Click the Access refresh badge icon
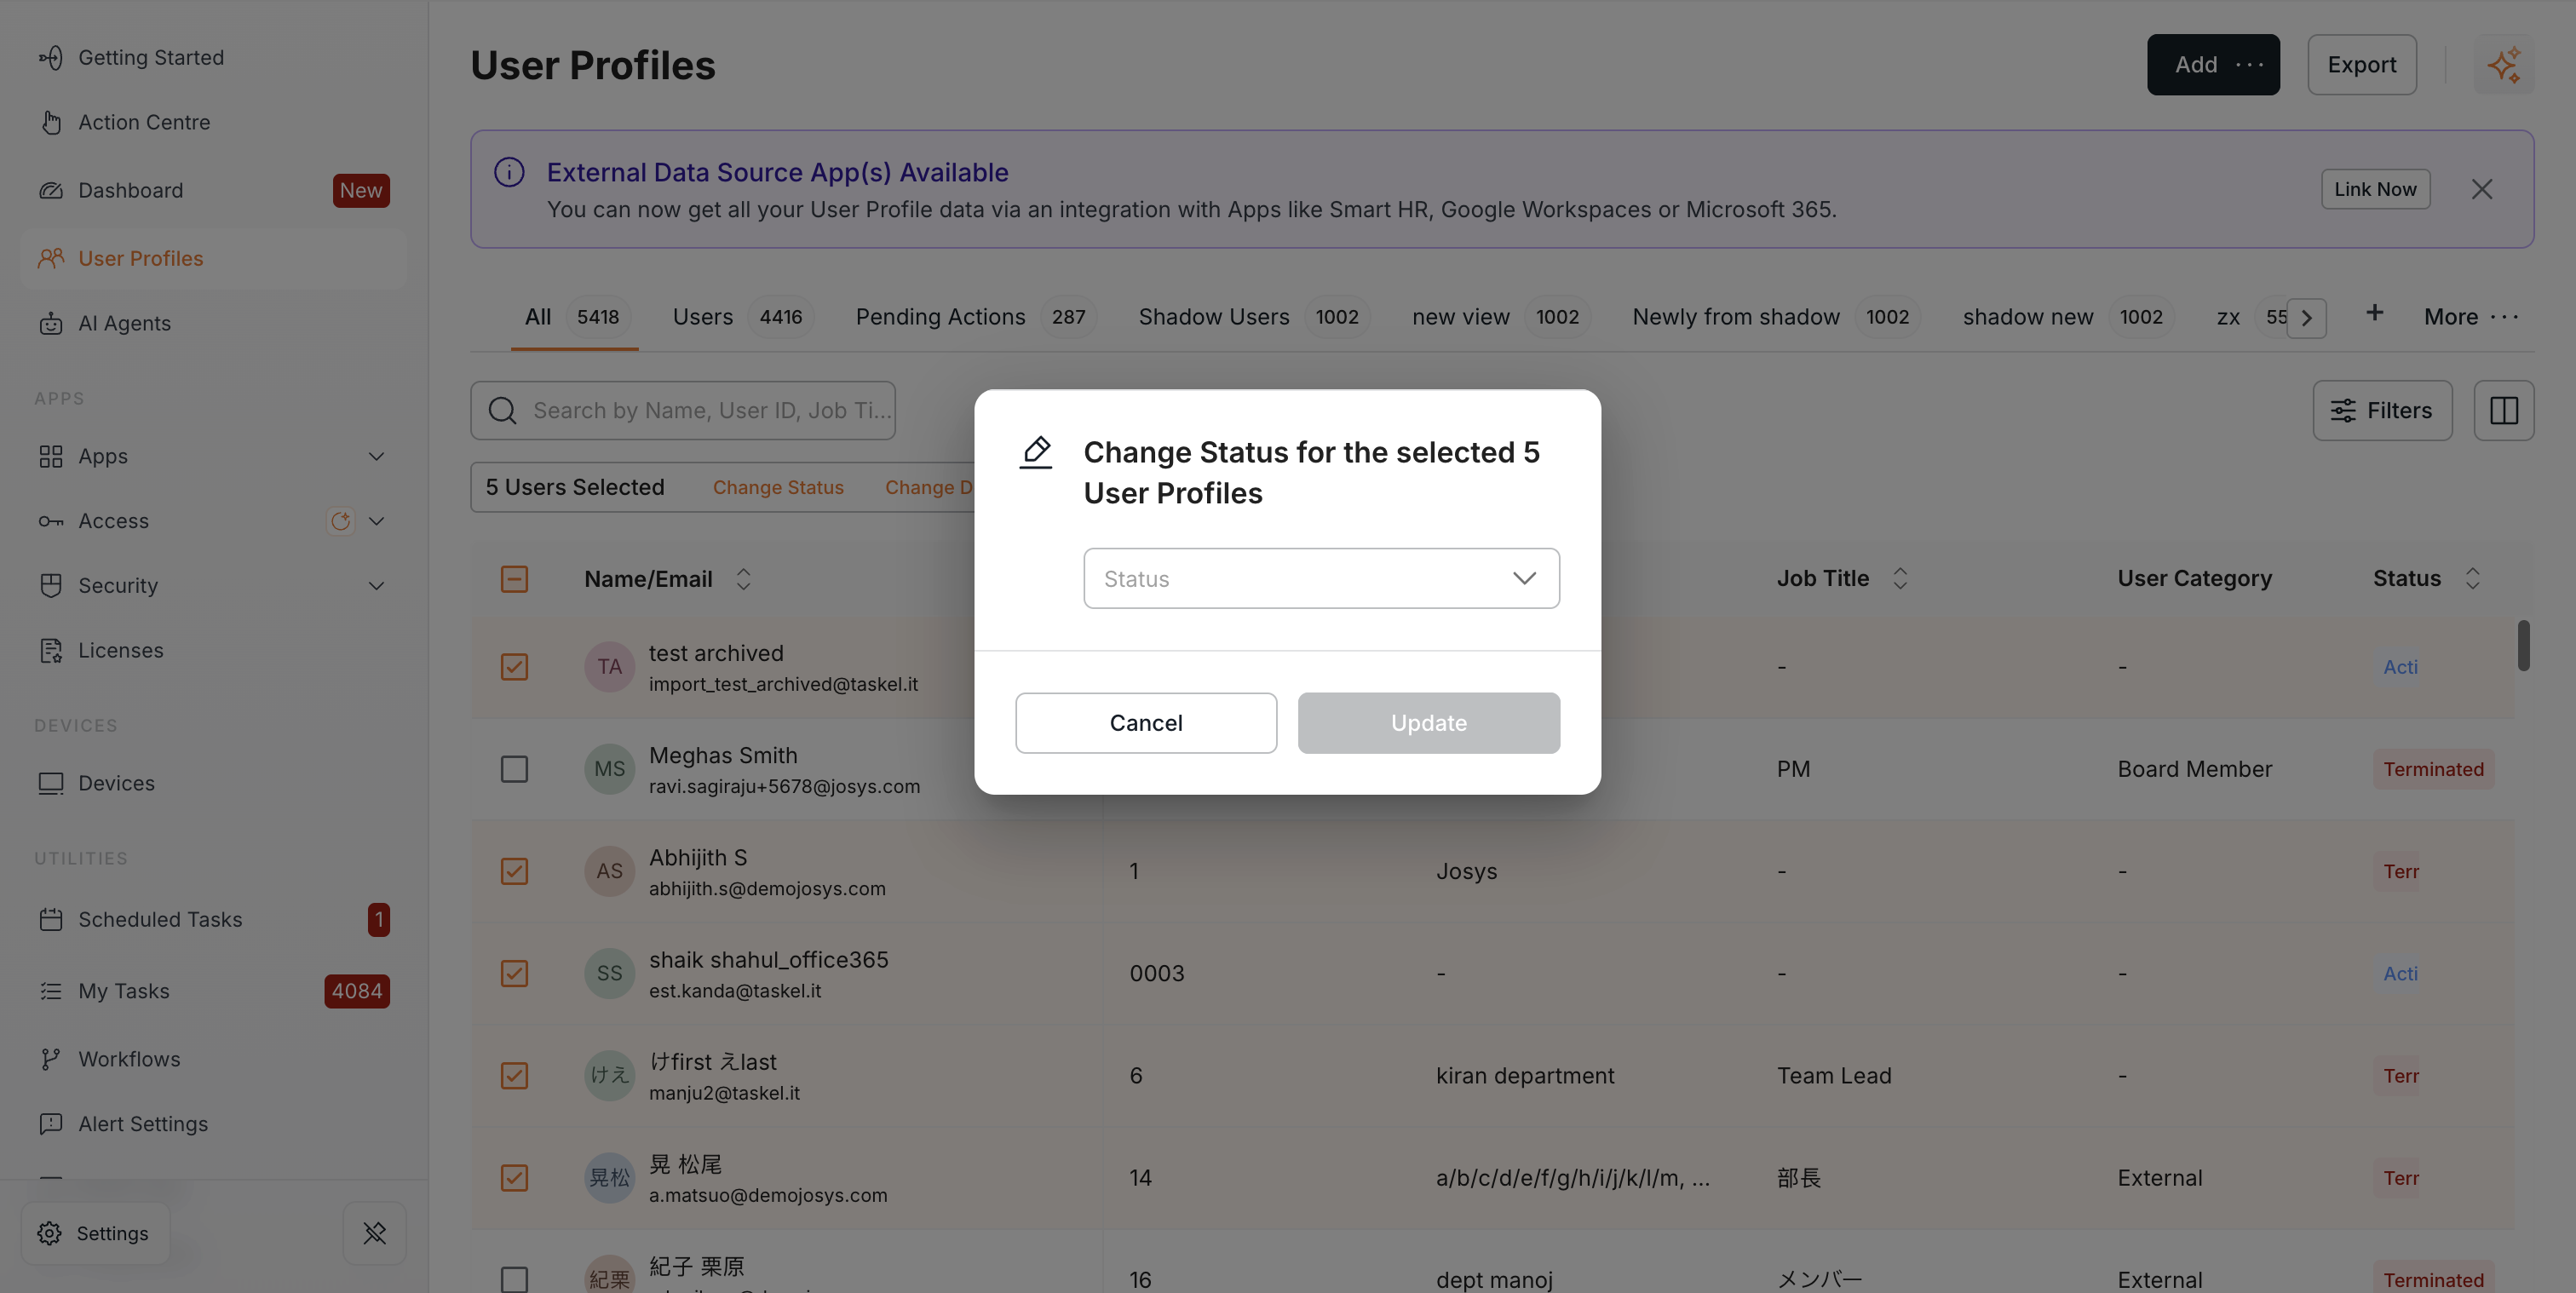The image size is (2576, 1293). [x=341, y=521]
